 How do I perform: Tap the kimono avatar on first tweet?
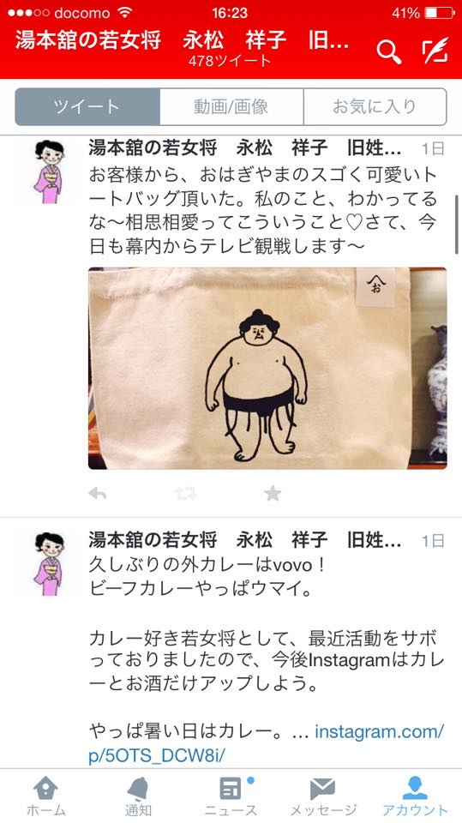pyautogui.click(x=48, y=171)
